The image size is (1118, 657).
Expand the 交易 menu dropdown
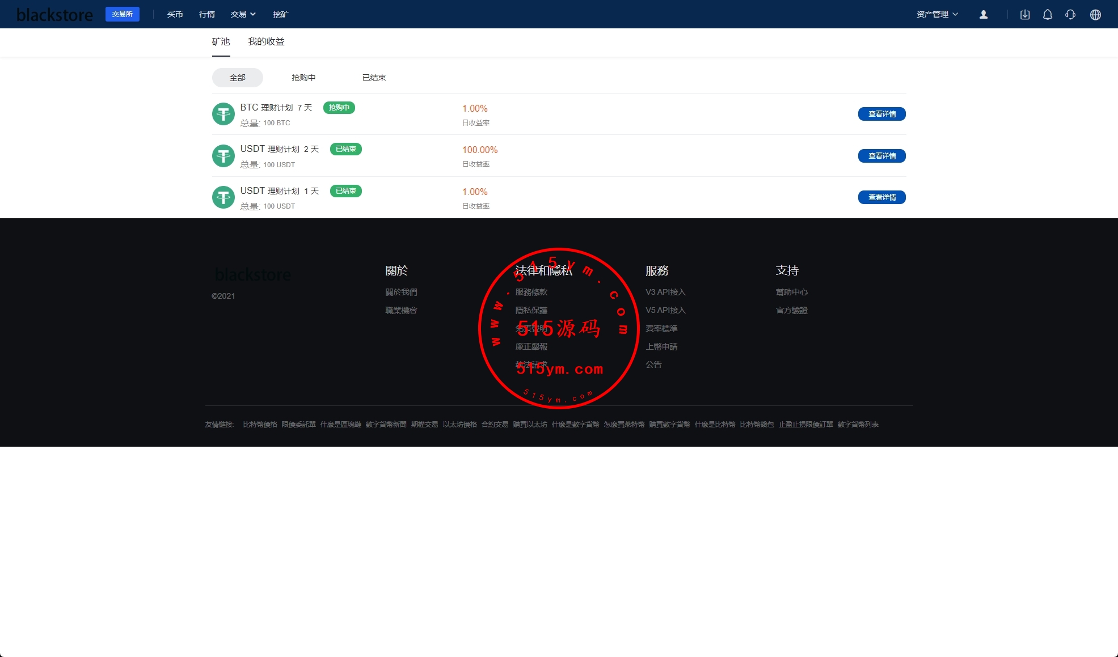243,14
